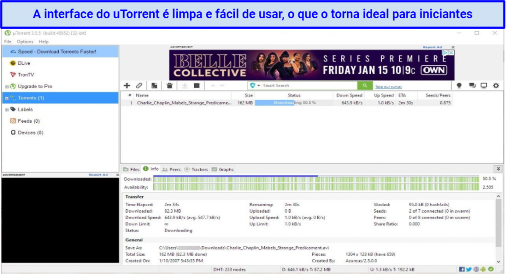Screen dimensions: 506x275
Task: Switch to the Trackers tab
Action: click(196, 170)
